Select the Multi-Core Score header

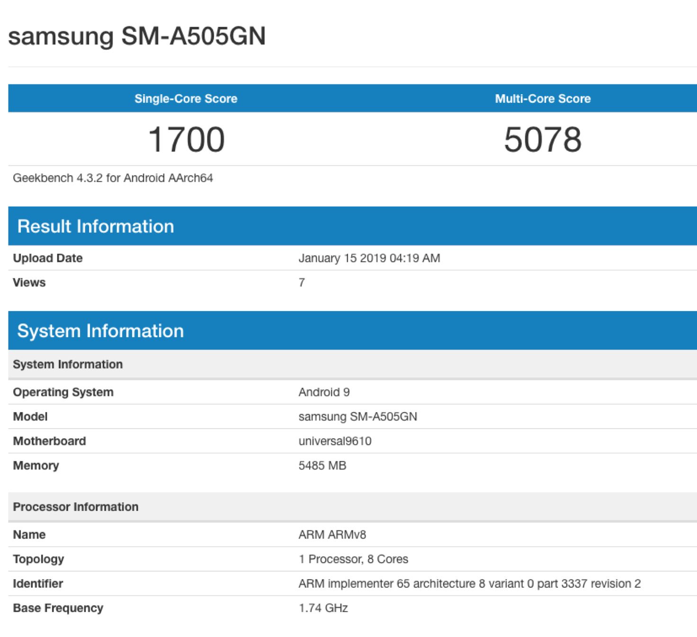[x=543, y=99]
